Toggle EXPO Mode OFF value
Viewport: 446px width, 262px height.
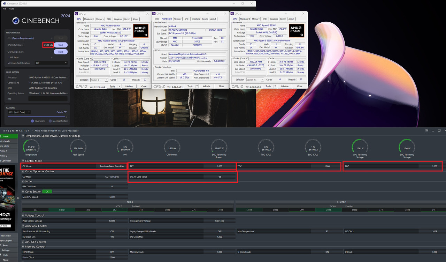(x=112, y=252)
